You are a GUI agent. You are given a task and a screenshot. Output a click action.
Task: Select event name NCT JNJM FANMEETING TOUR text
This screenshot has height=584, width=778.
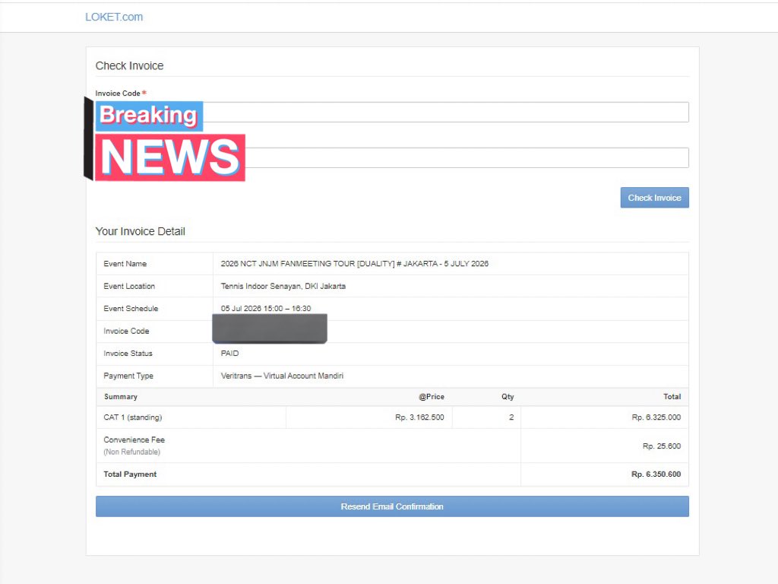coord(354,264)
